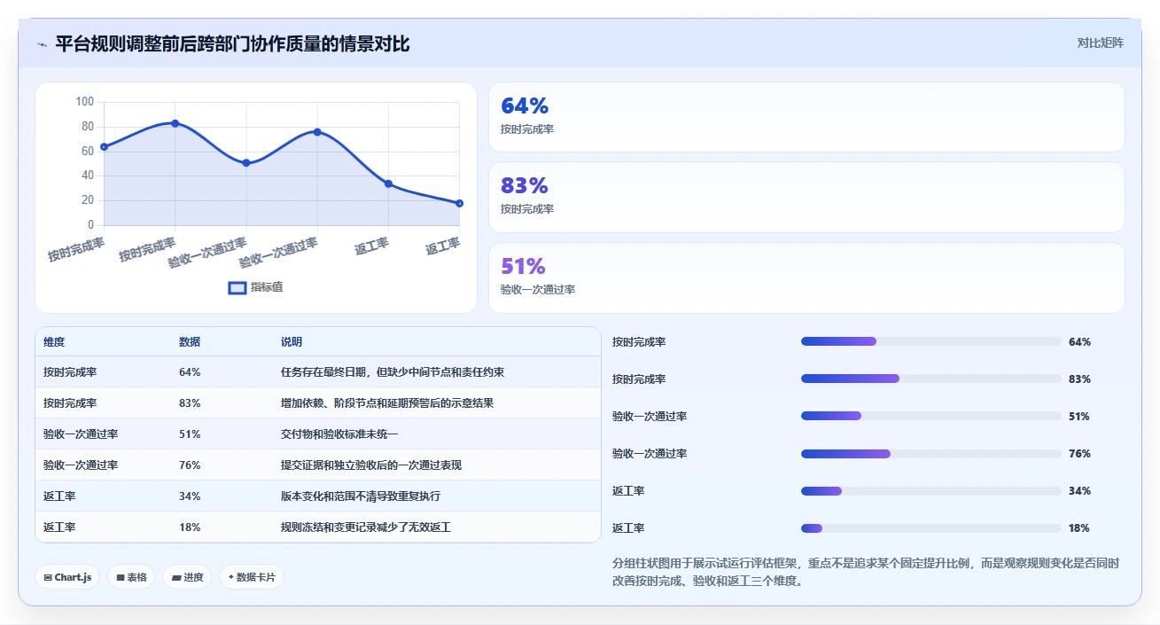
Task: Click the progress bar showing 51%
Action: pyautogui.click(x=930, y=416)
